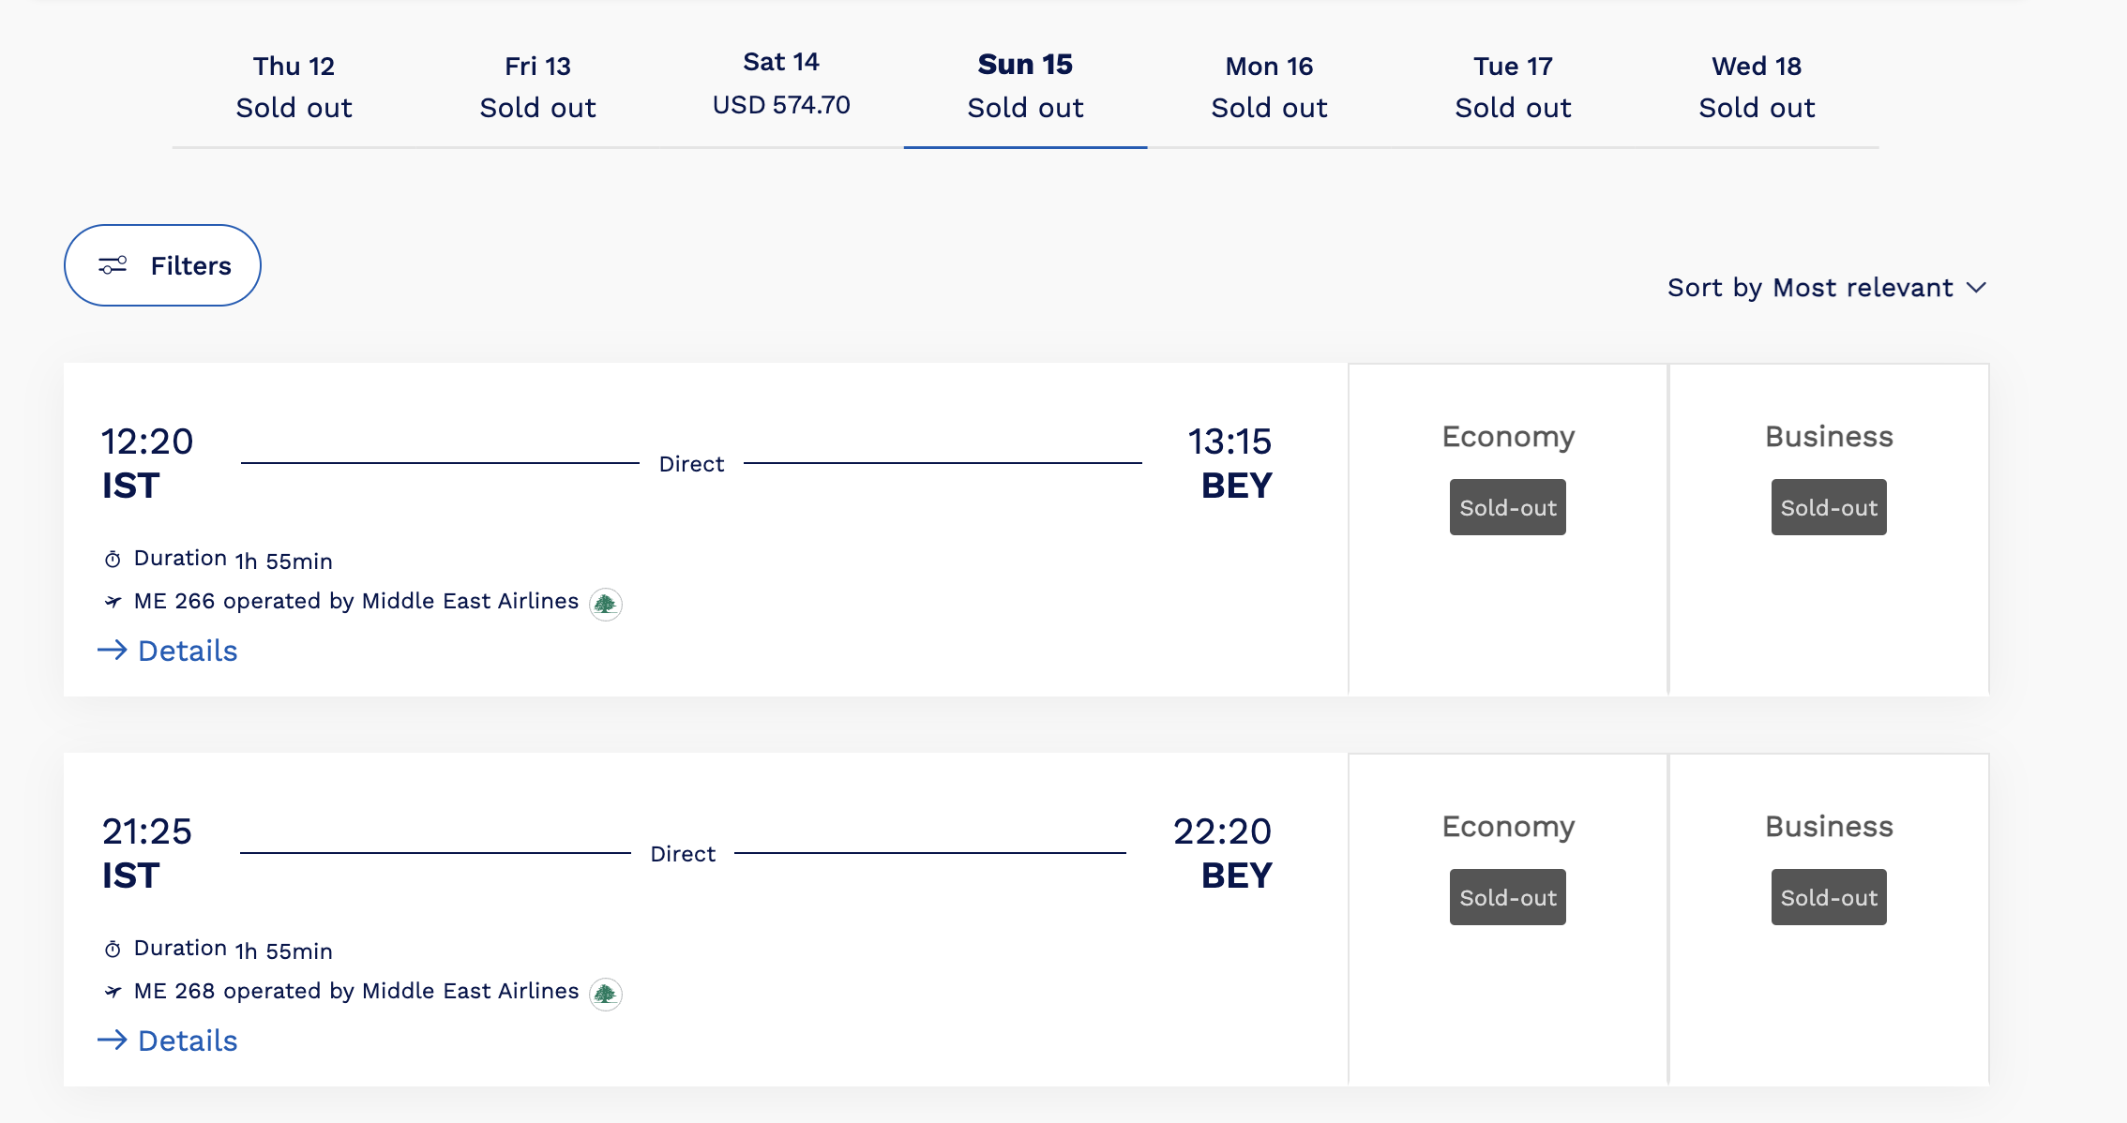The width and height of the screenshot is (2127, 1123).
Task: Click the airplane icon next to ME 266
Action: pos(113,602)
